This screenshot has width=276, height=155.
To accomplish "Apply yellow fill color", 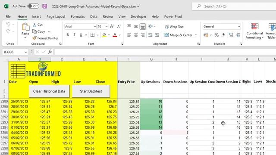I will pos(104,35).
